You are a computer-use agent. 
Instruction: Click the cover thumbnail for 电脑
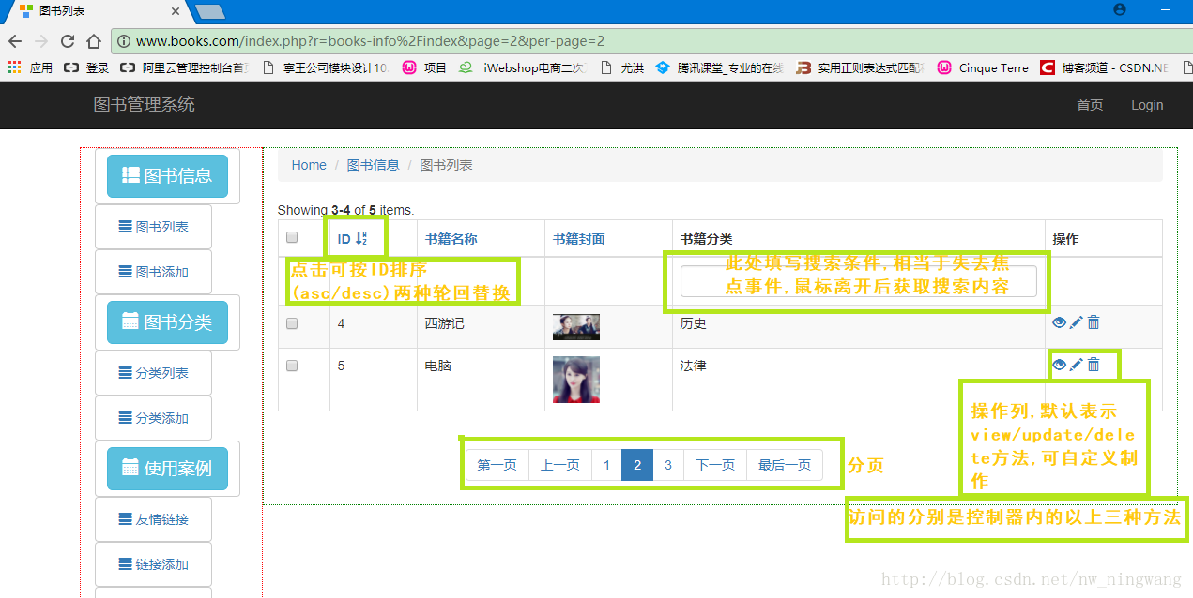click(576, 380)
